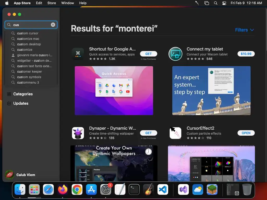Select the "customer keeper" suggestion
The image size is (267, 200).
(x=31, y=72)
